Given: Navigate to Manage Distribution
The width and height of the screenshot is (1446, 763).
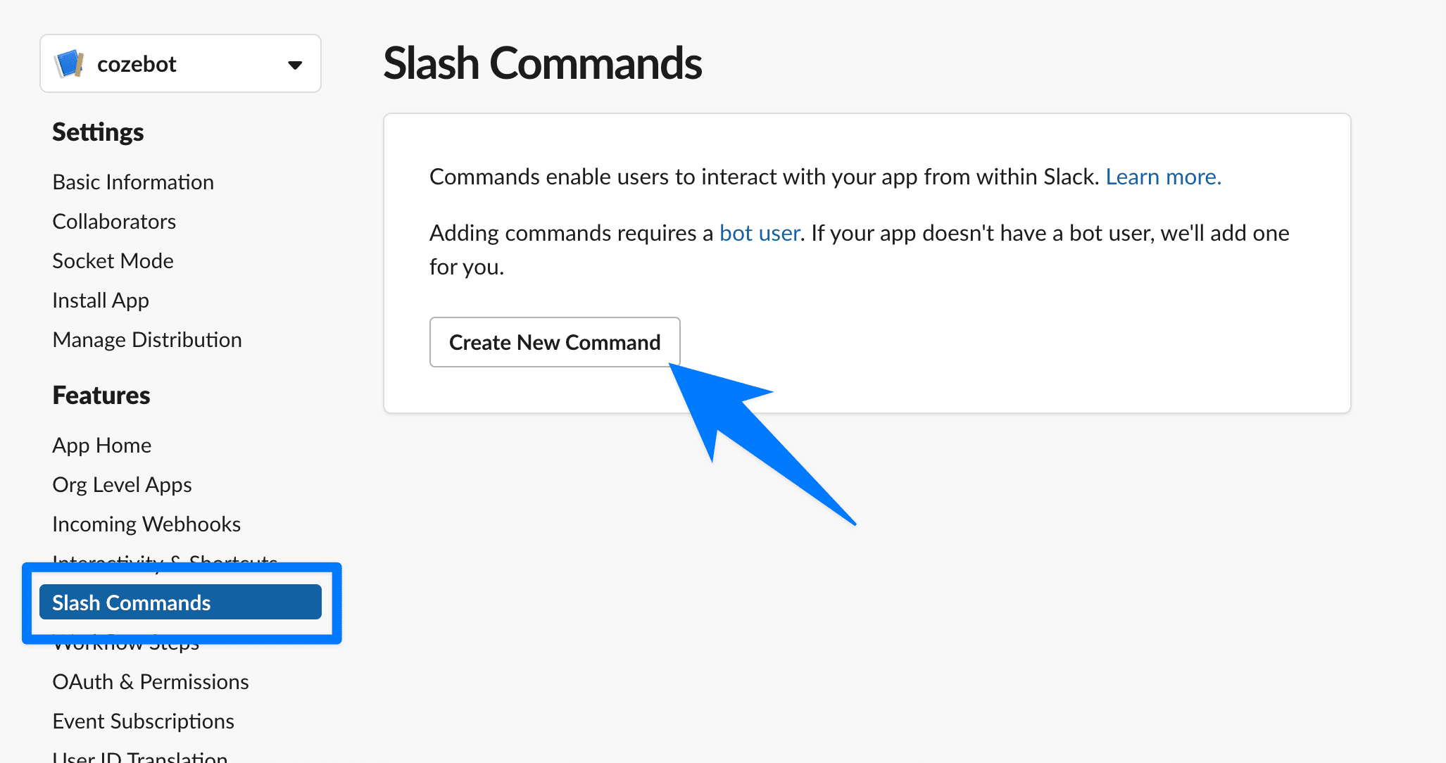Looking at the screenshot, I should click(x=147, y=340).
